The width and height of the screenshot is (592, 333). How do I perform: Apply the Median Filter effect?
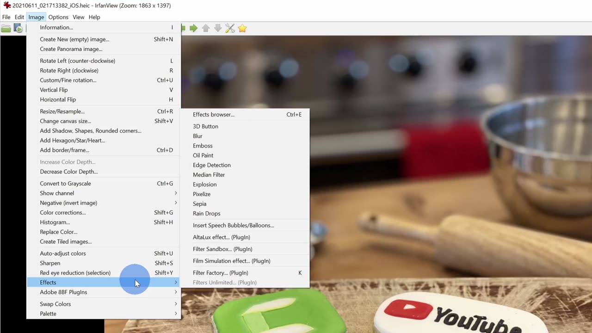(x=245, y=175)
